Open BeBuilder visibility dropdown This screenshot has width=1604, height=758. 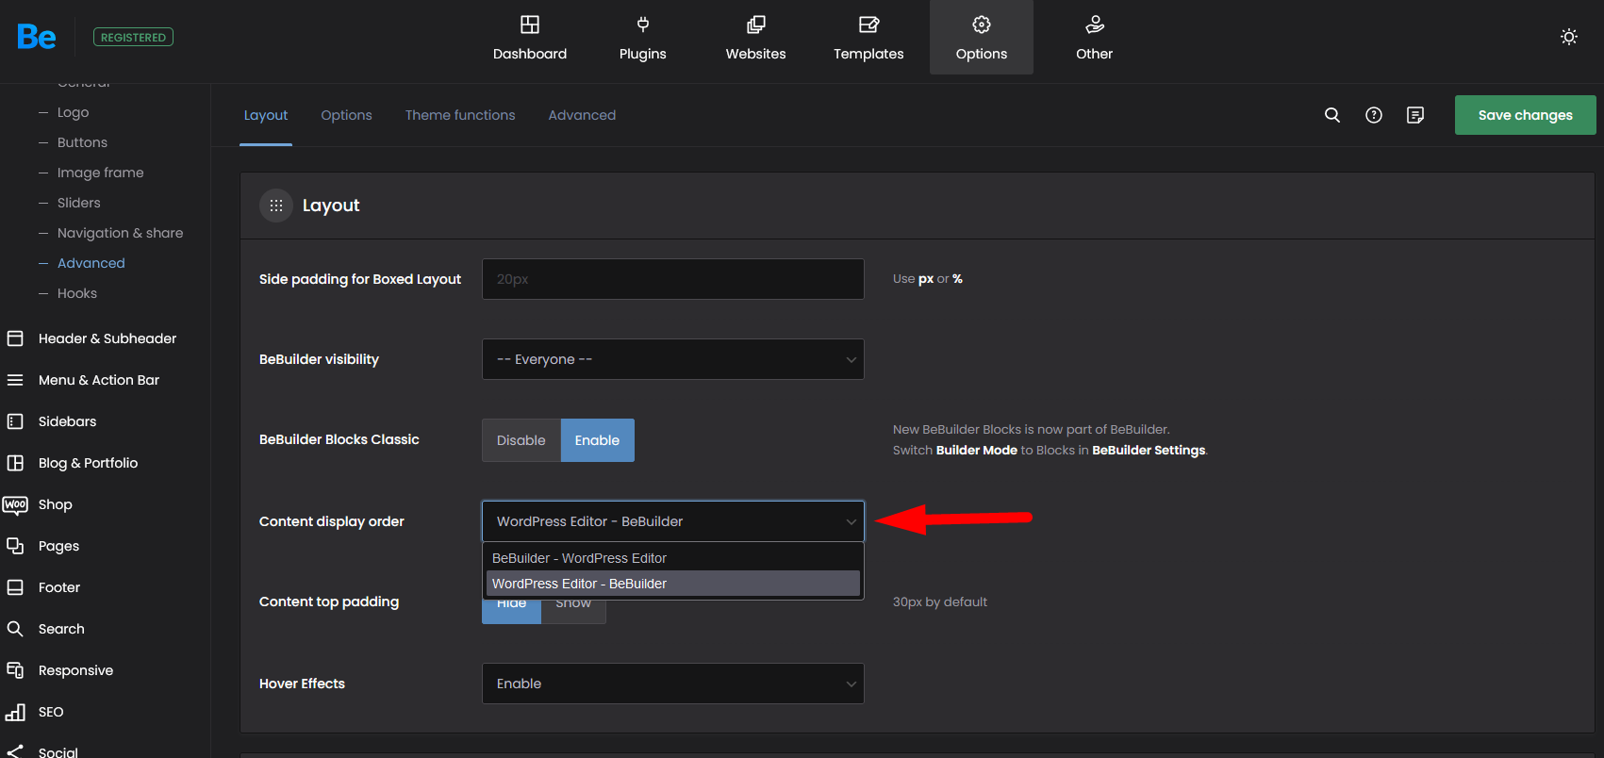pyautogui.click(x=673, y=359)
